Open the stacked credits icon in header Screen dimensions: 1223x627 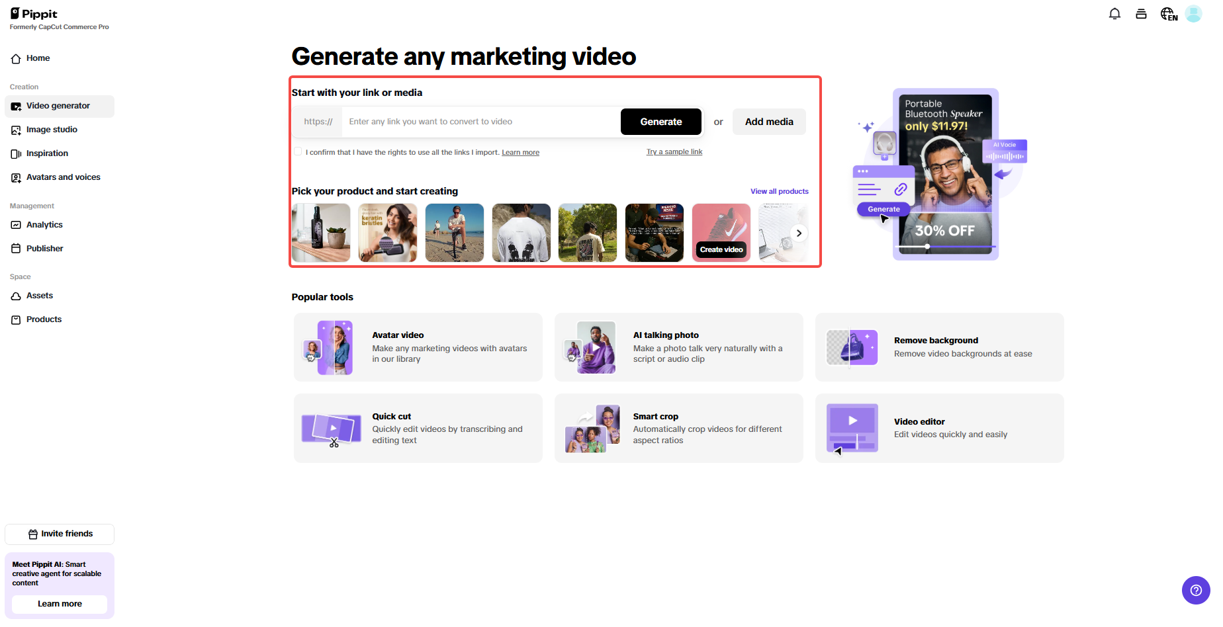point(1141,14)
